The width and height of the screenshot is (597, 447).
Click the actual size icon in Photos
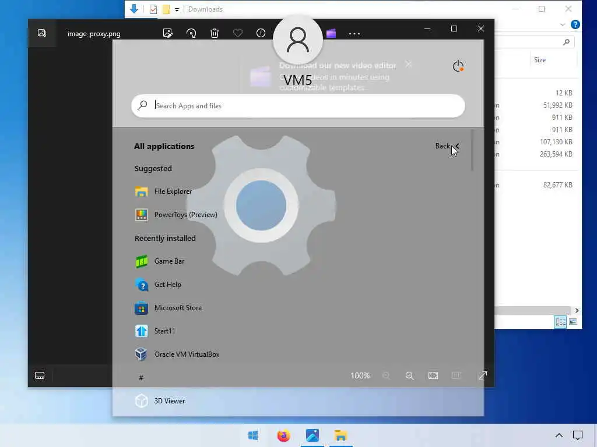[x=456, y=375]
